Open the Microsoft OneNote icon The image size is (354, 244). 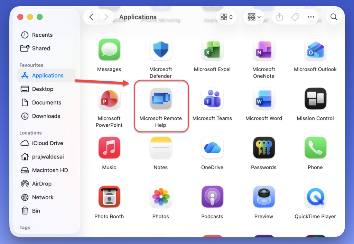pos(264,49)
